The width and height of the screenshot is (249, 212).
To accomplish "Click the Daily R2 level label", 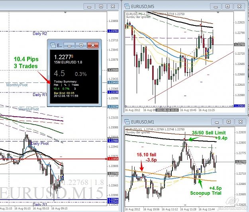I will (40, 33).
